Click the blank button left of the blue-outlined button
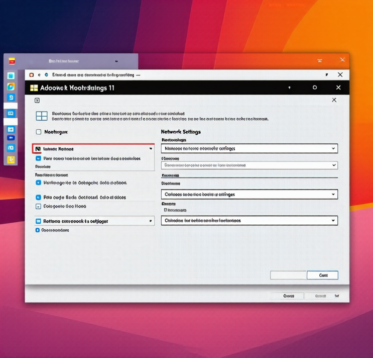This screenshot has width=373, height=358. pos(288,275)
